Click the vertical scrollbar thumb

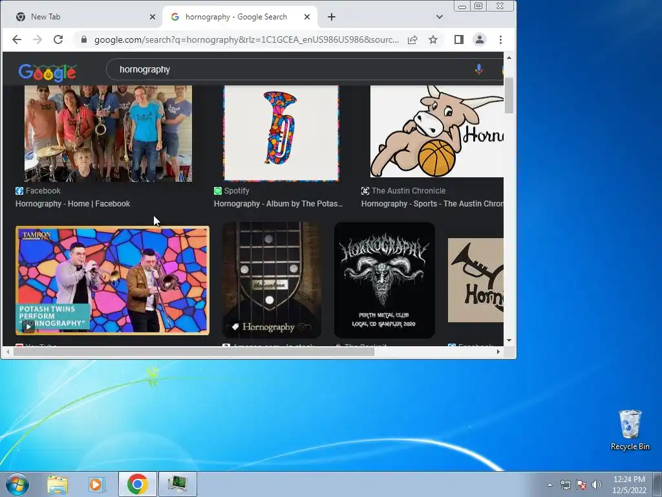(509, 96)
